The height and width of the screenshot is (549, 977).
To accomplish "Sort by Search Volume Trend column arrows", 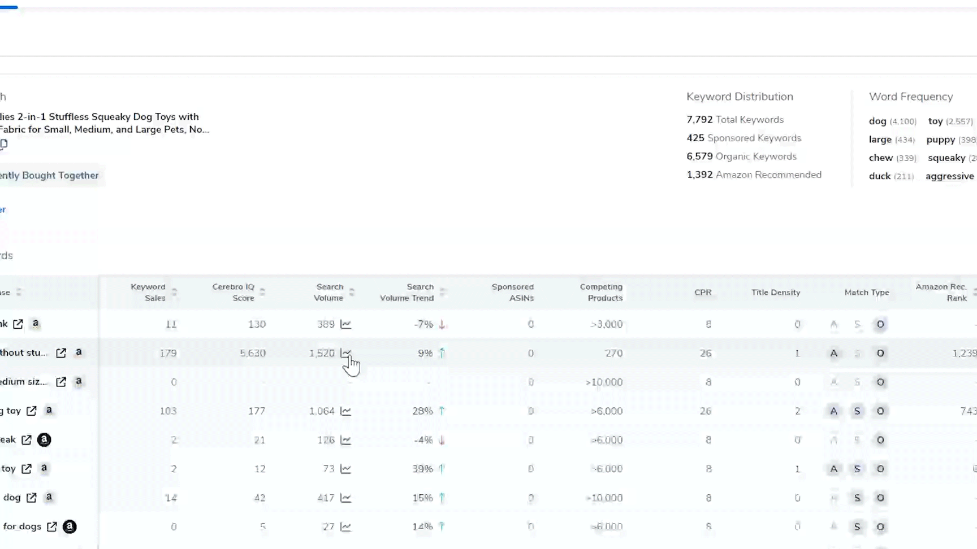I will (x=443, y=292).
